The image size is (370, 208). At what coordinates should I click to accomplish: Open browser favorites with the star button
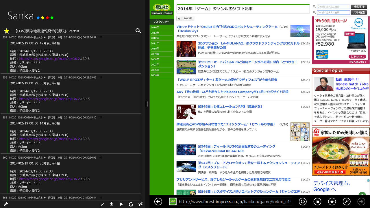332,201
